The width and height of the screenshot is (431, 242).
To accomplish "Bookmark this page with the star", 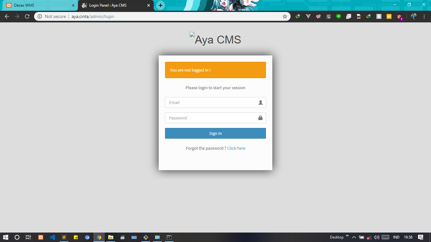I will 285,16.
